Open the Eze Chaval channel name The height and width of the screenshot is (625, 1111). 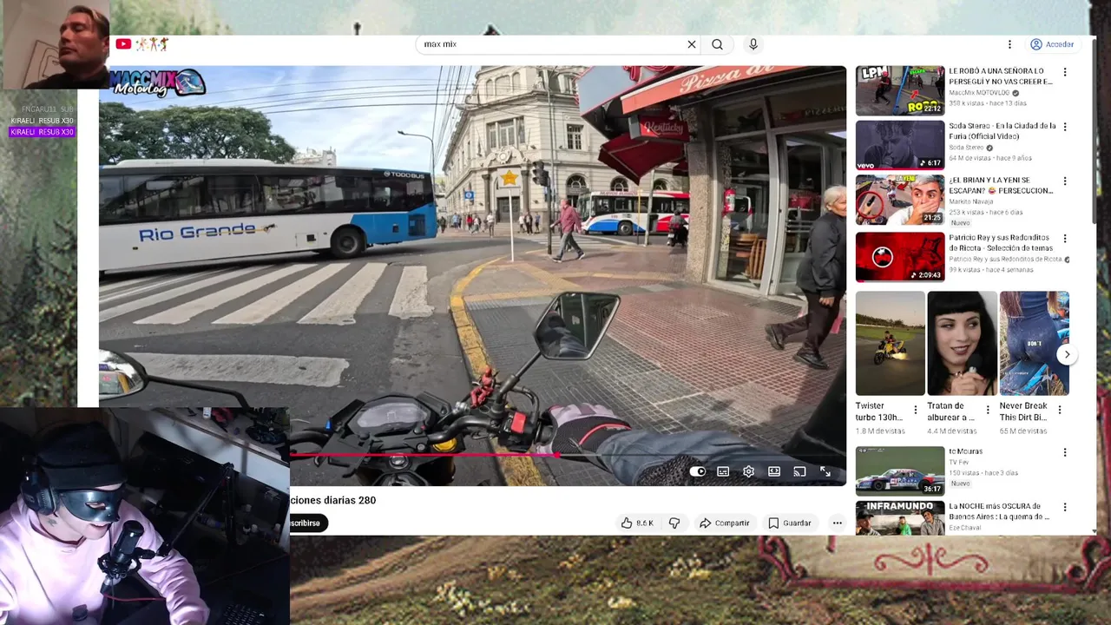[x=964, y=528]
